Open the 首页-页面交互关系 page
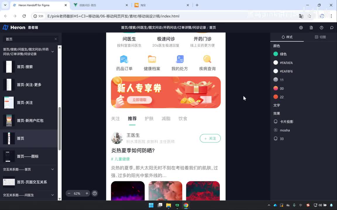 point(29,182)
